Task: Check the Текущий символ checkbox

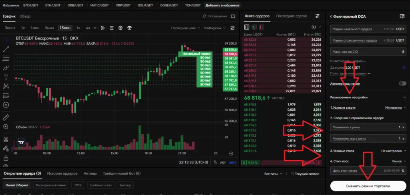Action: click(x=293, y=174)
